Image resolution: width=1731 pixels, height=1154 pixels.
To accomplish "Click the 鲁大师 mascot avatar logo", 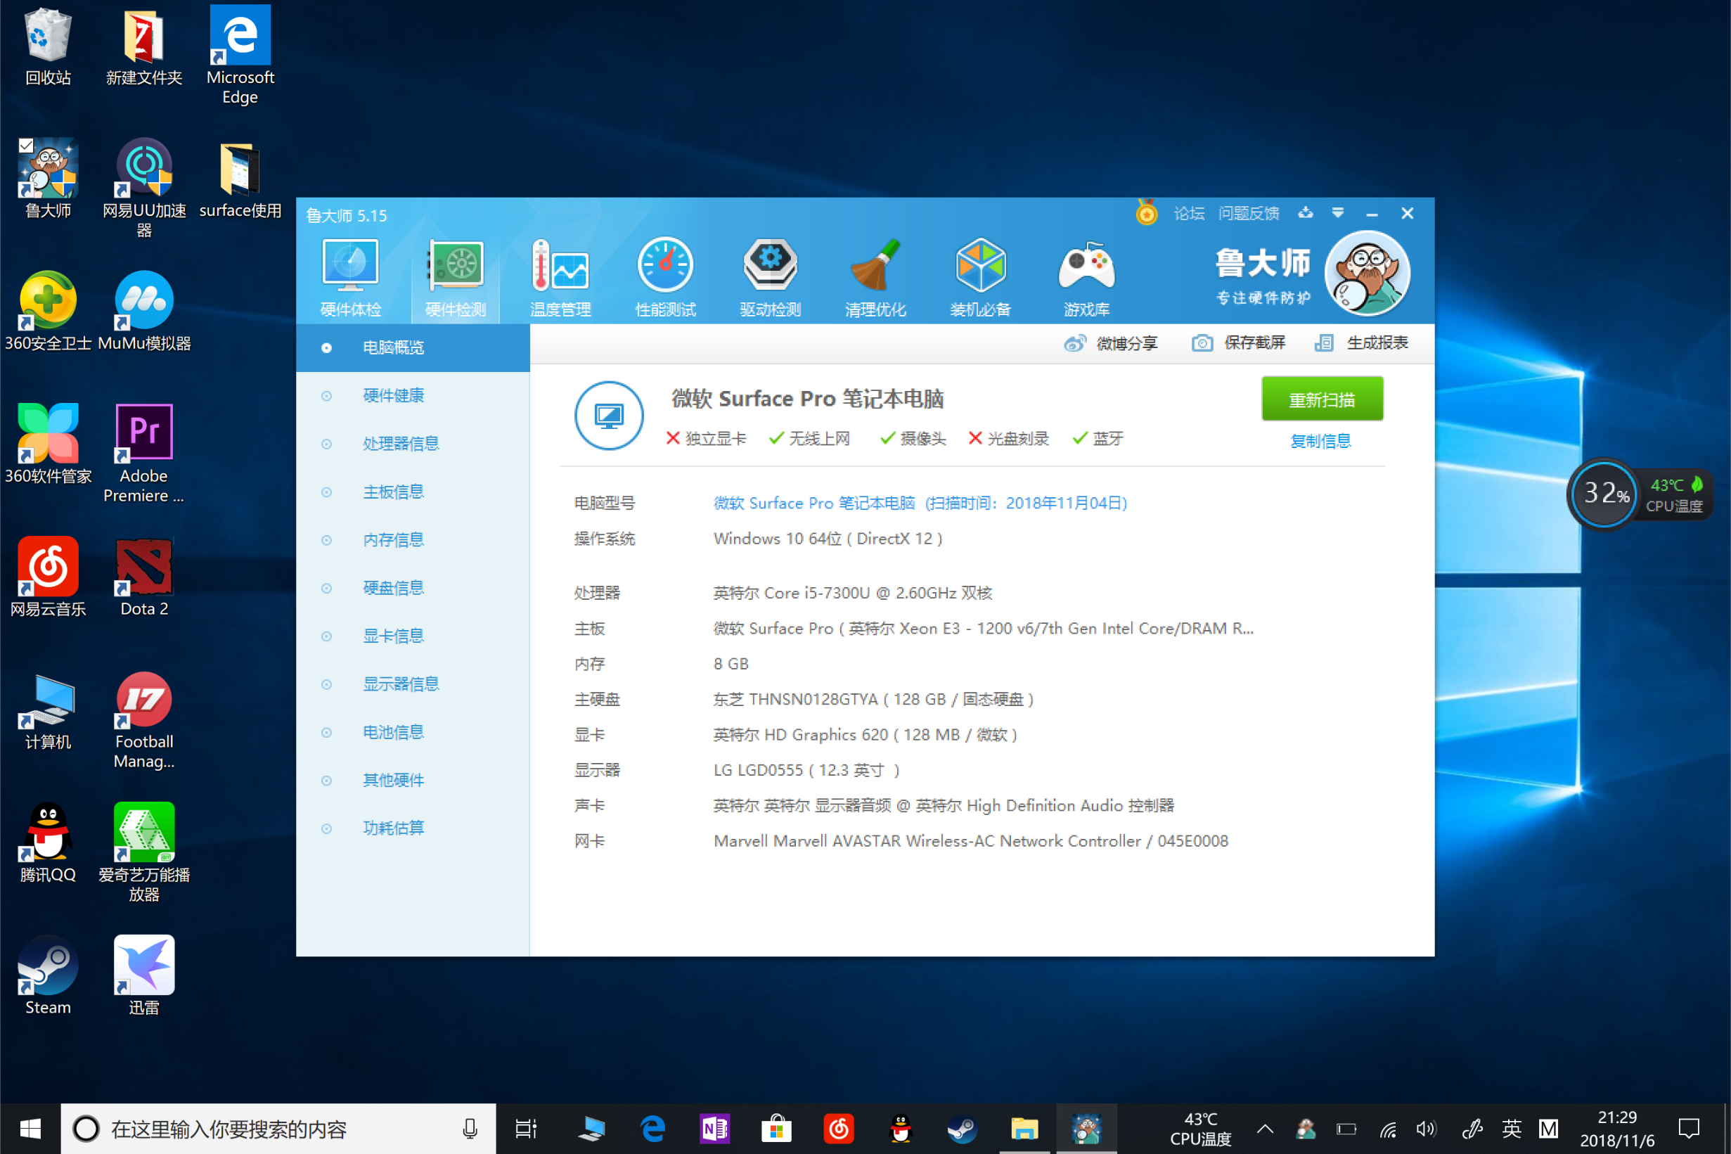I will coord(1367,273).
